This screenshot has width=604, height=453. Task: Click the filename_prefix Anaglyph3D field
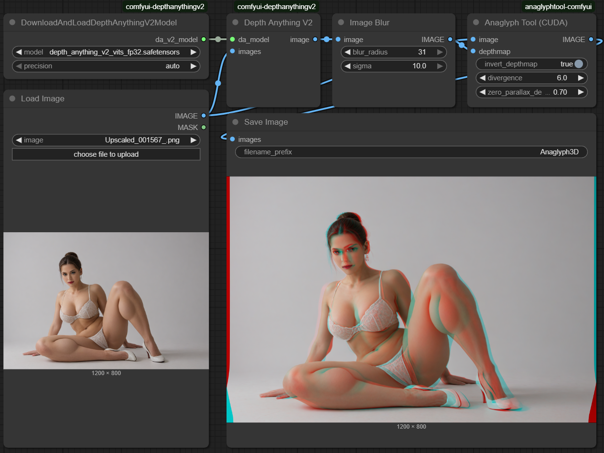click(411, 152)
